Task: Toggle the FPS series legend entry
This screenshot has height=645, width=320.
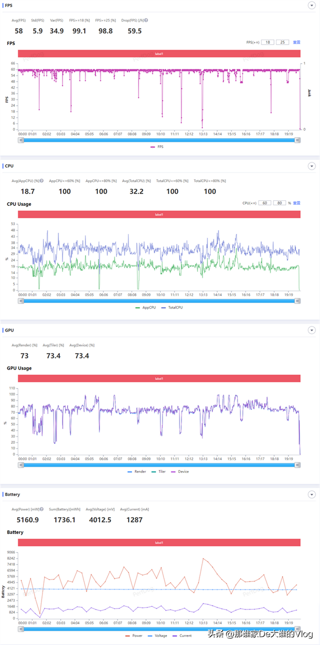Action: (x=156, y=147)
